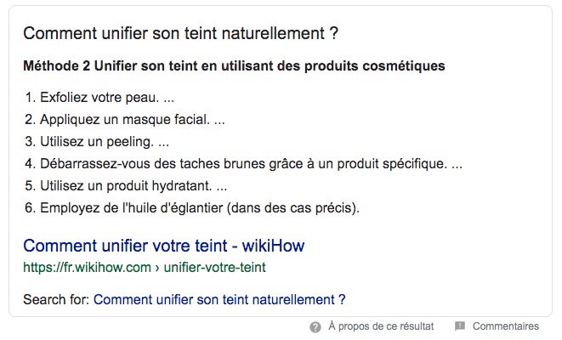Screen dimensions: 562x340
Task: Click the bold 'Méthode 2' subtitle
Action: [x=233, y=65]
